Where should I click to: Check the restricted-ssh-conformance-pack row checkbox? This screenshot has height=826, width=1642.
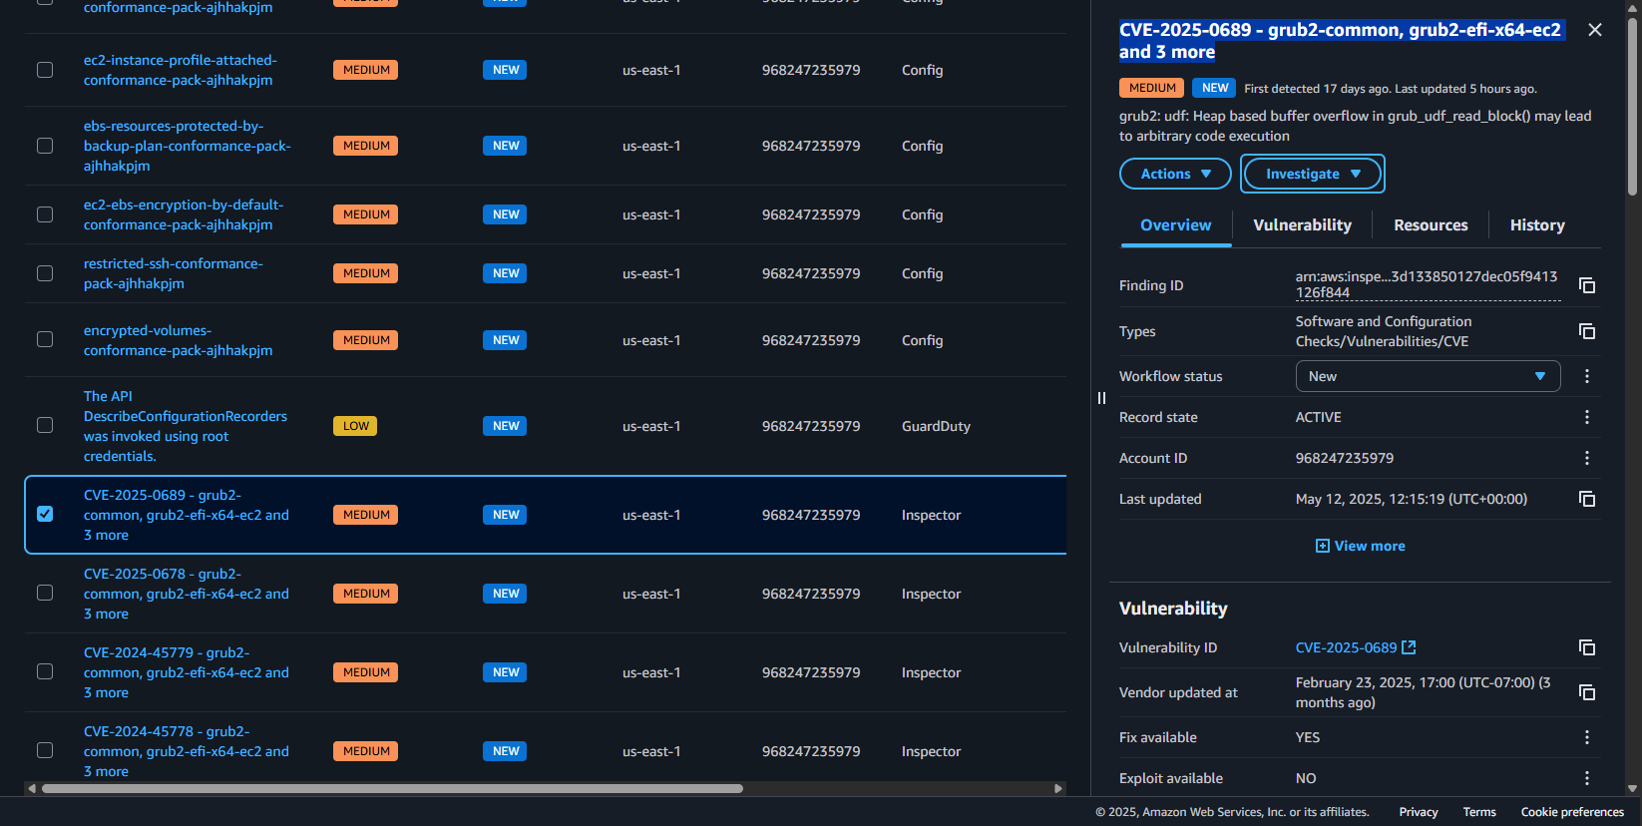(45, 273)
